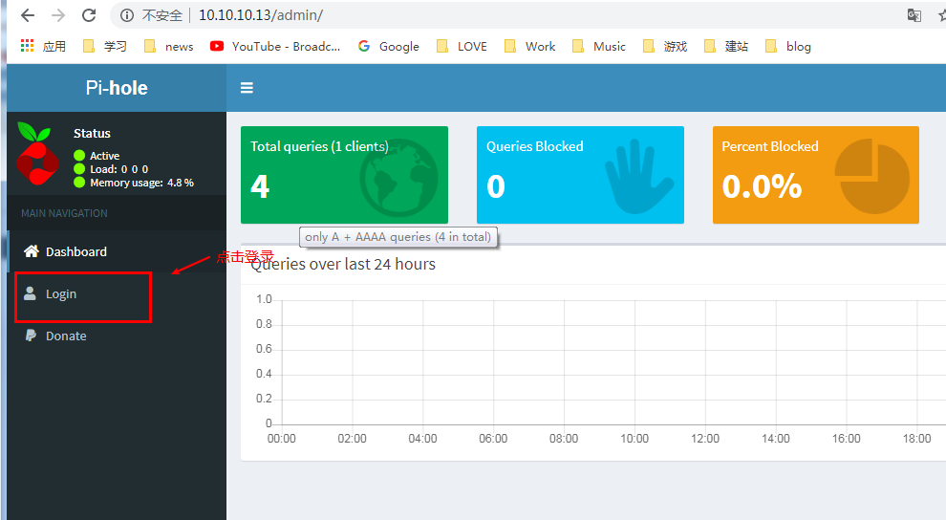Click the Total queries value 4

260,186
